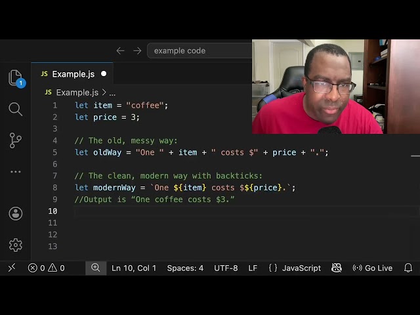Click the price variable on line 2
This screenshot has height=315, width=420.
pos(105,117)
